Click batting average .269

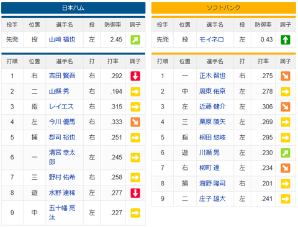(x=267, y=122)
